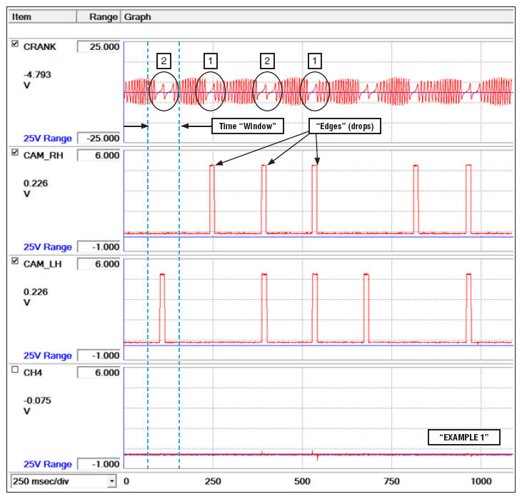Click the CAM_RH lower range -1.000 field
Screen dimensions: 522x499
(99, 247)
